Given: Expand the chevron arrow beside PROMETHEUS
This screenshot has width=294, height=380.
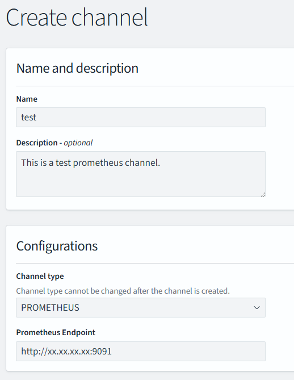Looking at the screenshot, I should tap(257, 307).
